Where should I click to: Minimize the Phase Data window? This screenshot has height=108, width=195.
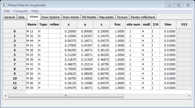[x=169, y=5]
